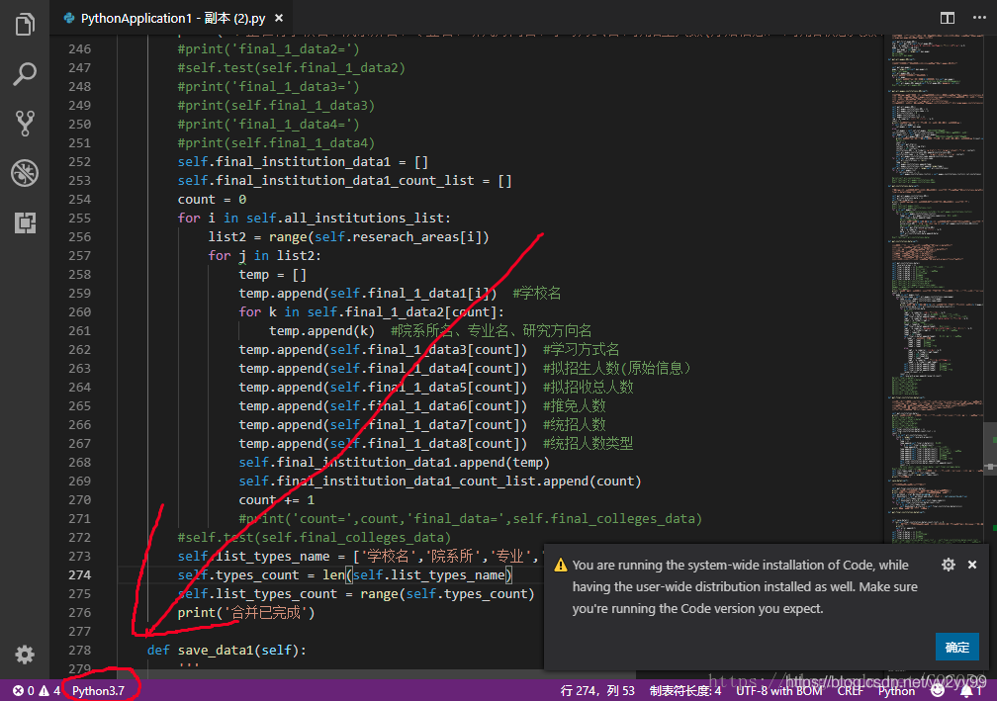997x701 pixels.
Task: Open the Source Control view
Action: tap(25, 123)
